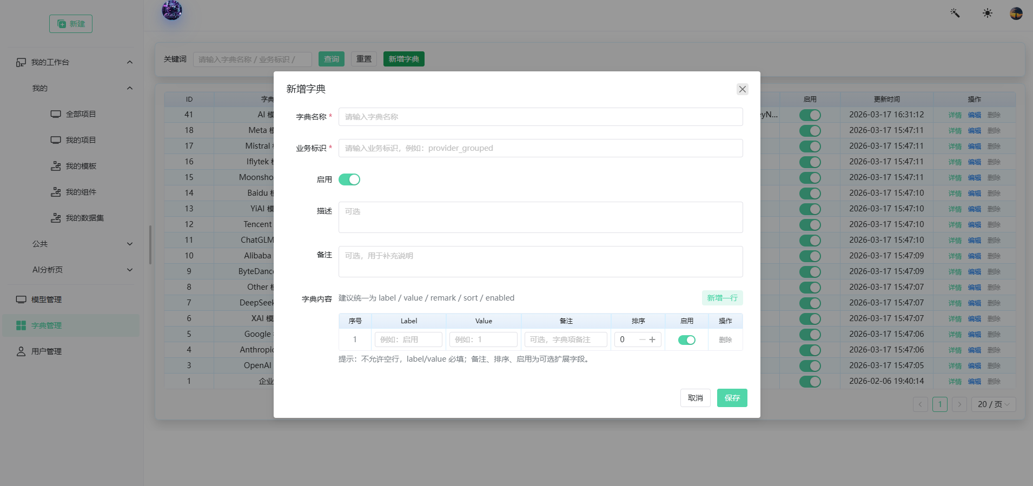This screenshot has width=1033, height=486.
Task: Open 模型管理 in the sidebar
Action: pos(71,299)
